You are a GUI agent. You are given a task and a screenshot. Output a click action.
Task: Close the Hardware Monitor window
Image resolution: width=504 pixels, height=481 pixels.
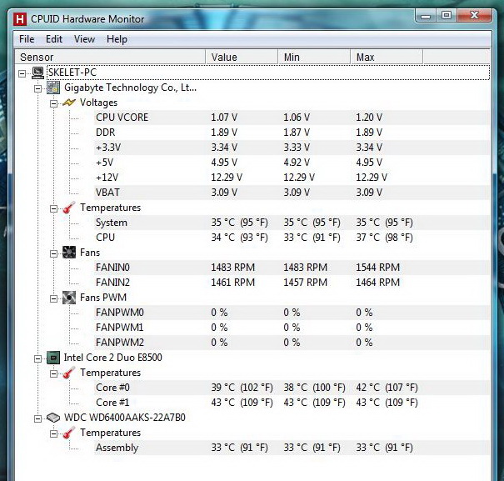[x=474, y=16]
